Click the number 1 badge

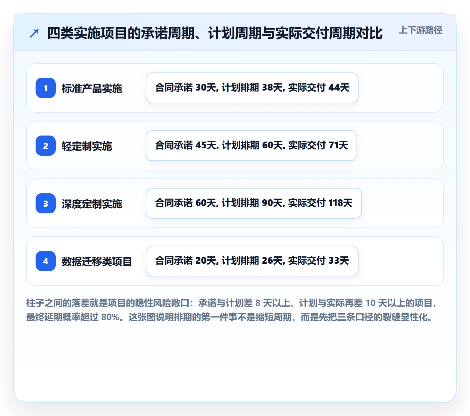46,88
